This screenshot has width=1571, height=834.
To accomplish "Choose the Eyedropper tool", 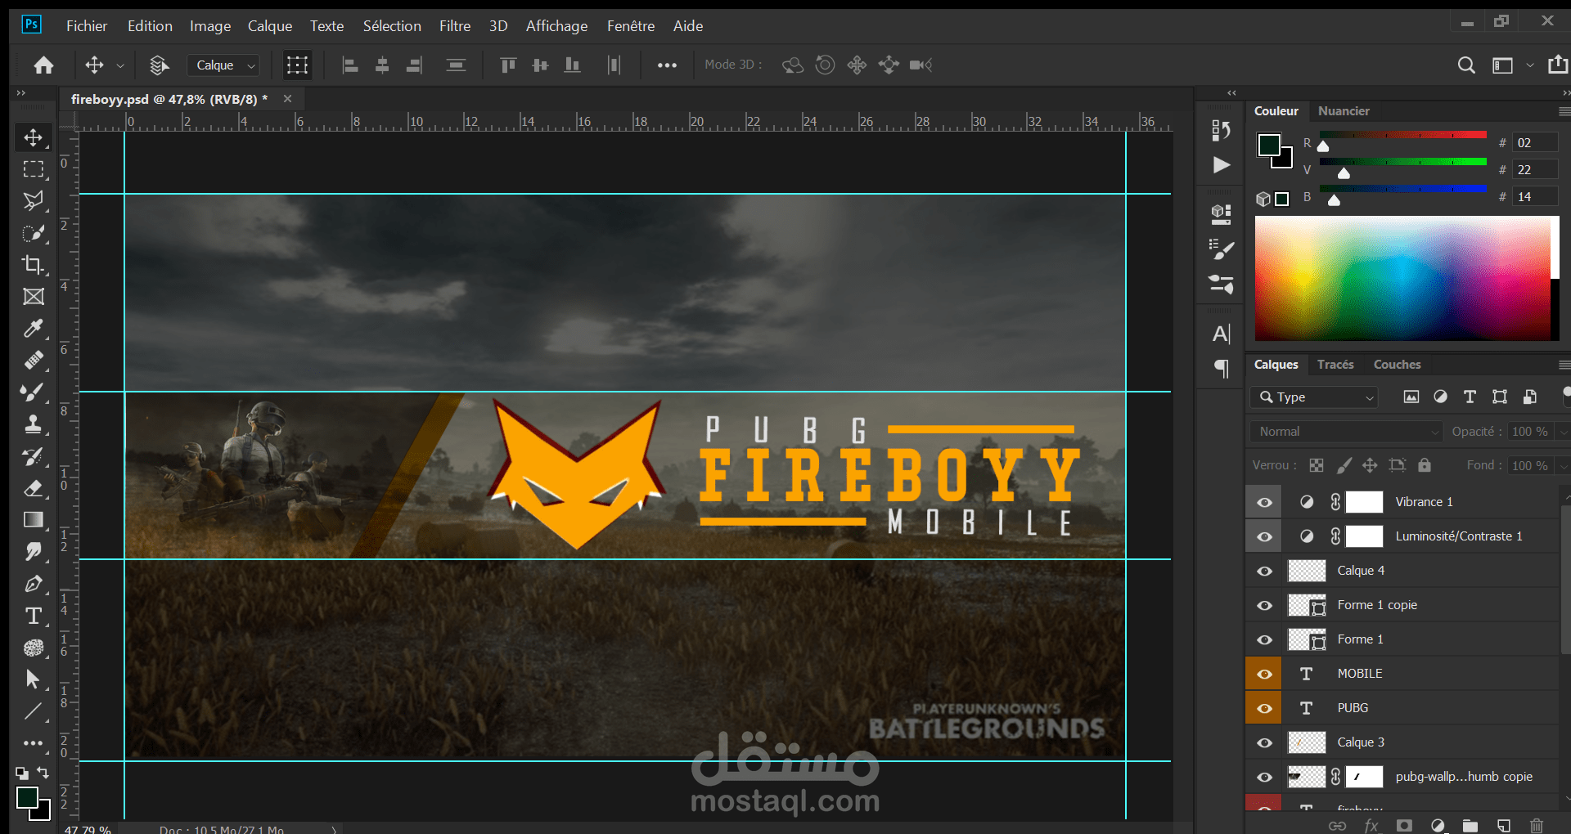I will click(33, 329).
